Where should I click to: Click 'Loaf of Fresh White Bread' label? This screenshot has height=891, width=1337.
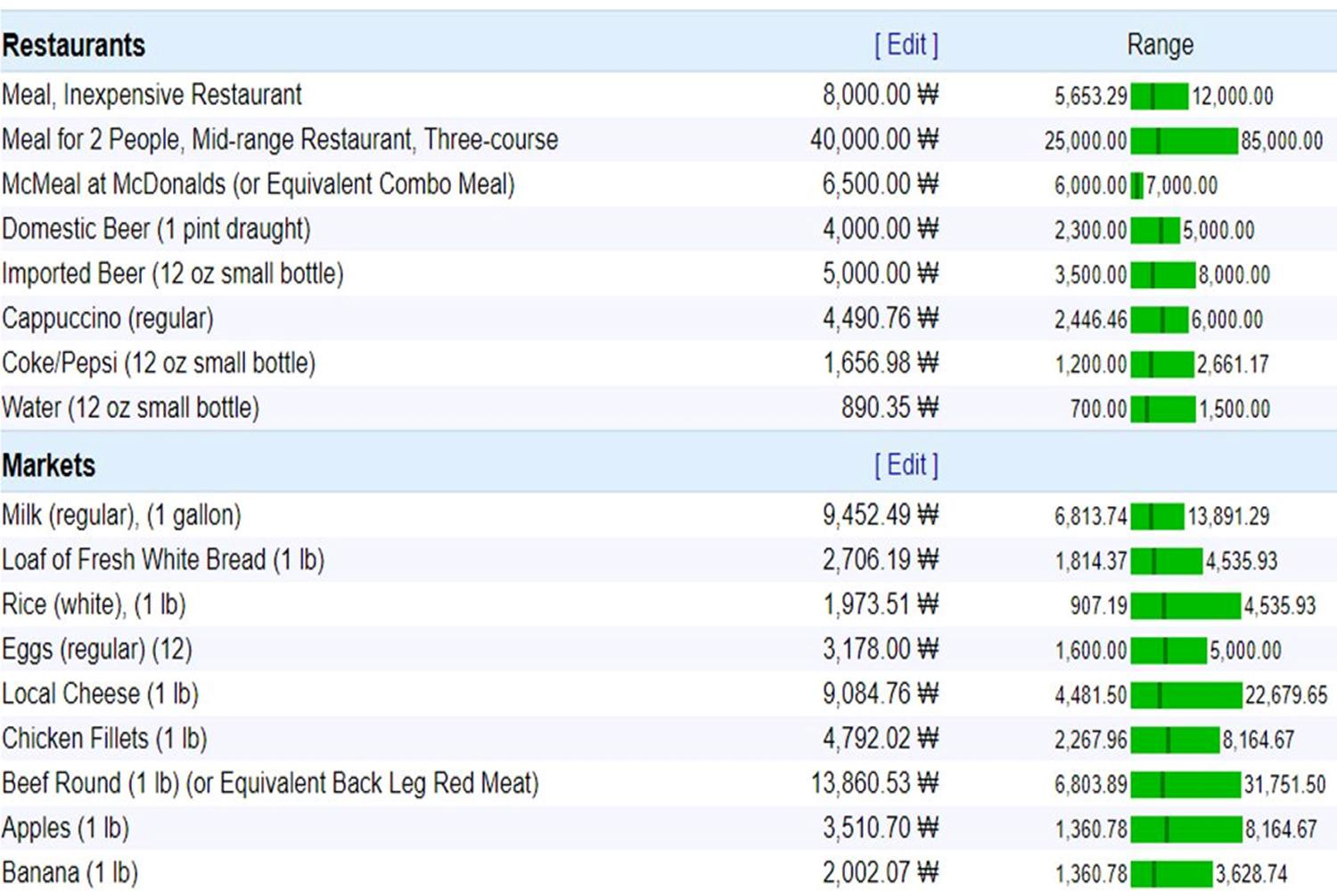163,560
